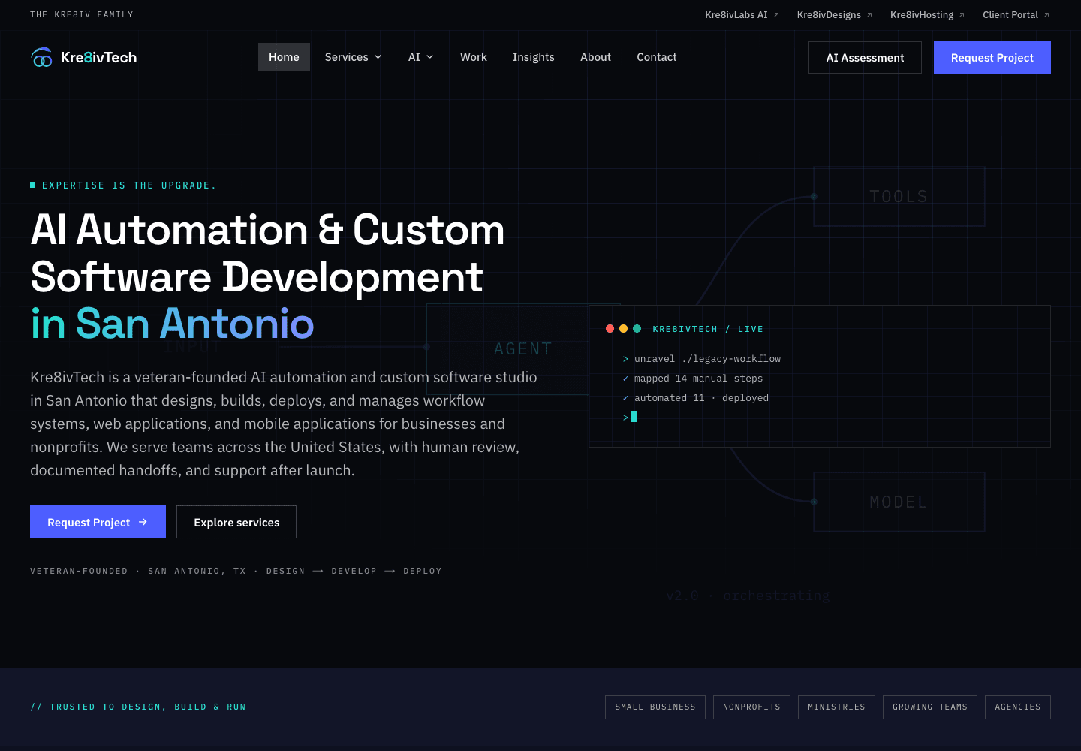Click the arrow icon in hero Request Project
This screenshot has height=751, width=1081.
tap(143, 522)
